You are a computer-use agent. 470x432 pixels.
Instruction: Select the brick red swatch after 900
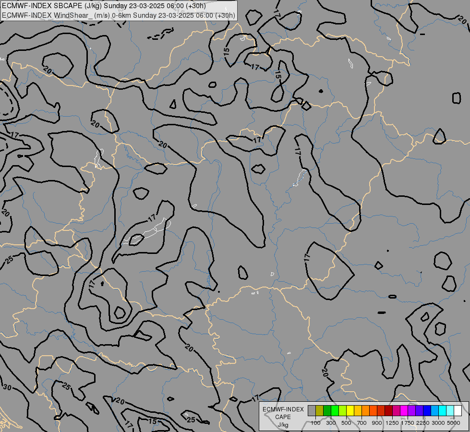coord(381,411)
